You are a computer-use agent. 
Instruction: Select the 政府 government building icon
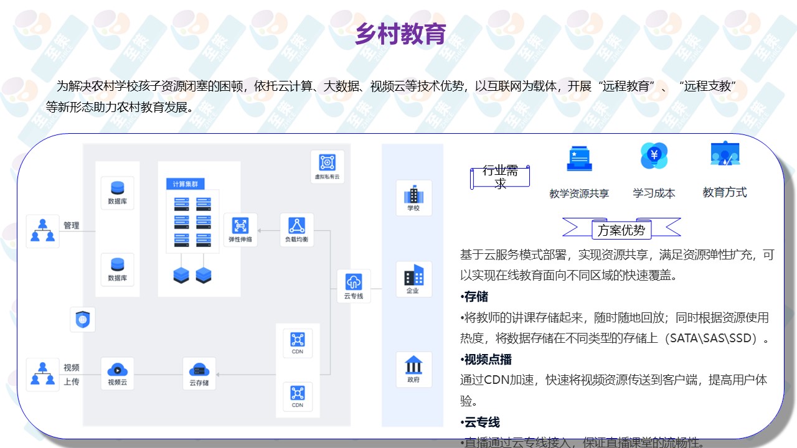coord(413,365)
